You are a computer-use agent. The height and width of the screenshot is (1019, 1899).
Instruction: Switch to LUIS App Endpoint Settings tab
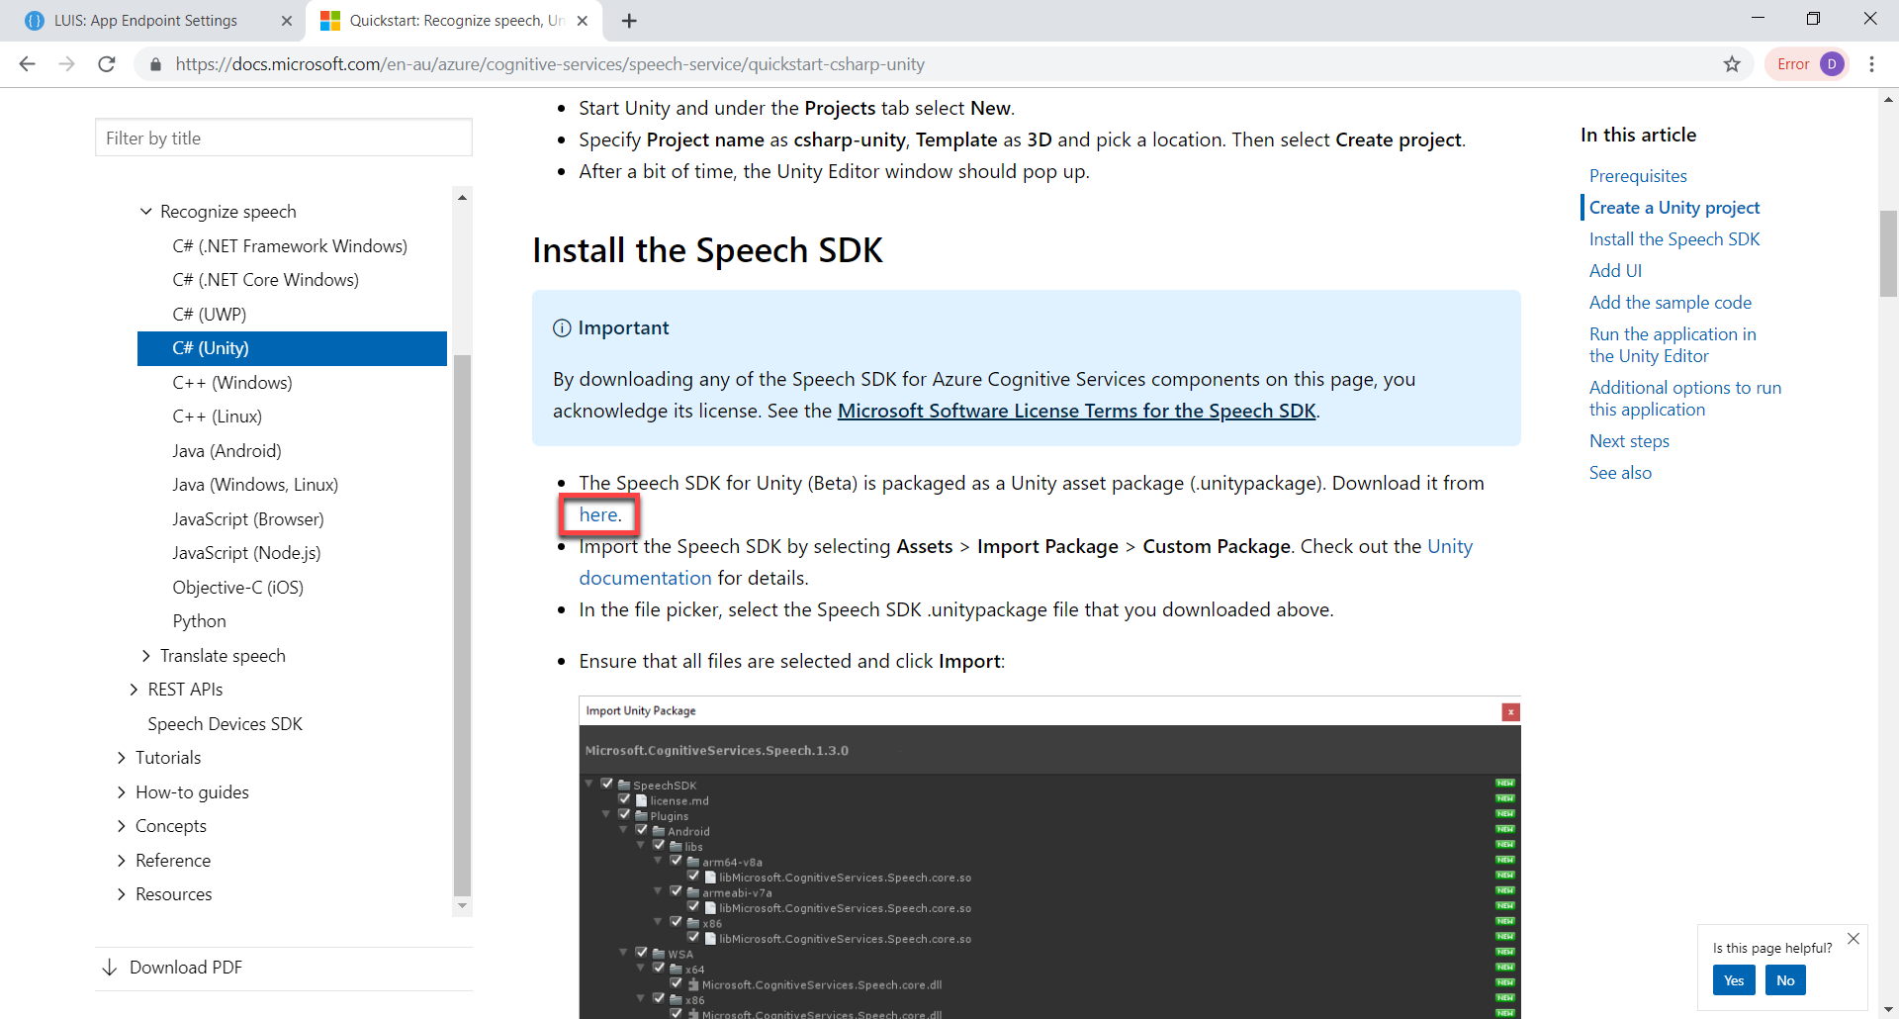[x=145, y=21]
